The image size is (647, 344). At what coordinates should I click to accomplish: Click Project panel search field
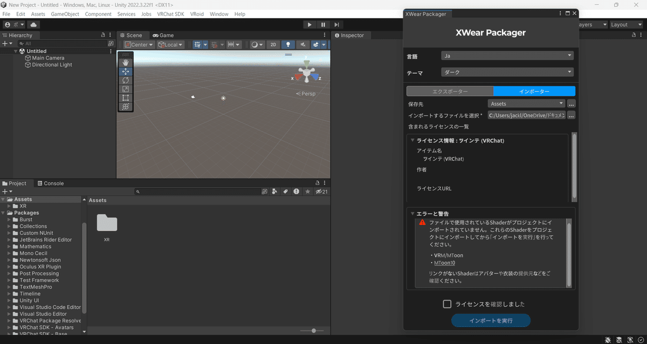(x=197, y=191)
